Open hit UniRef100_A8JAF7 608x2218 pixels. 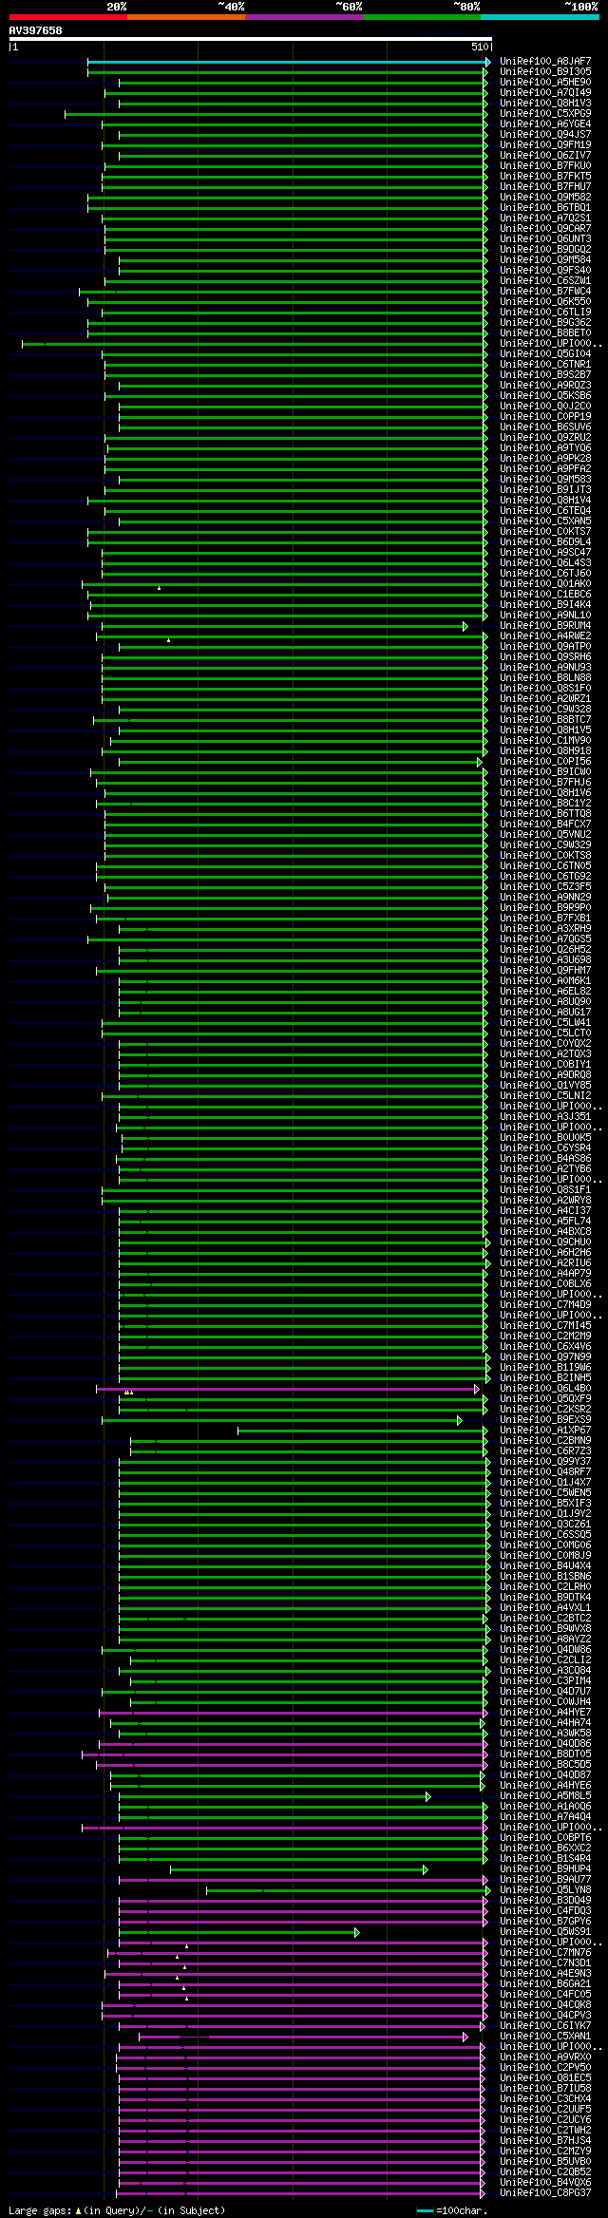(x=545, y=62)
